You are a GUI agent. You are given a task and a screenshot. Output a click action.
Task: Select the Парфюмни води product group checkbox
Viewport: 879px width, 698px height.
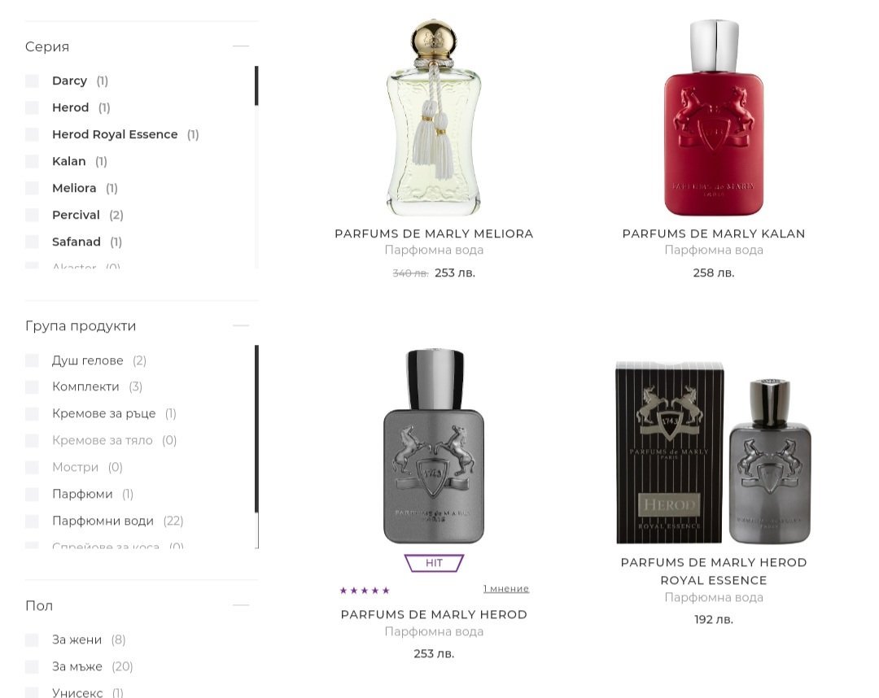pyautogui.click(x=32, y=521)
